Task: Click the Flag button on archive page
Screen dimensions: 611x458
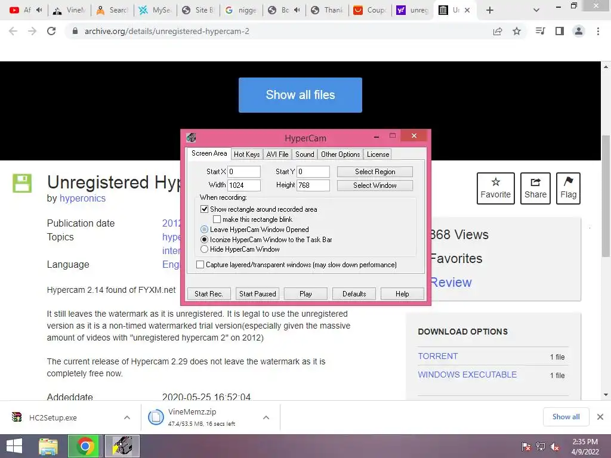Action: tap(568, 188)
